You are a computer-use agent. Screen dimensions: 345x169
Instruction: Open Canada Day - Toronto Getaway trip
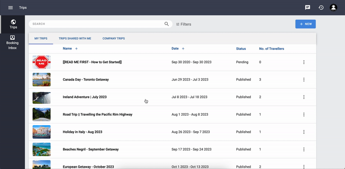pyautogui.click(x=86, y=80)
